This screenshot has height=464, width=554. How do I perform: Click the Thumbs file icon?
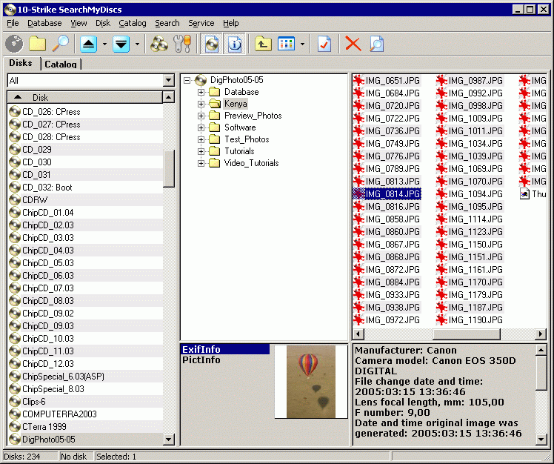coord(524,193)
